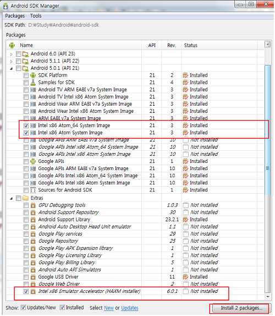Click the Android Wear Intel x86 image icon
Viewport: 275px width, 316px height.
33,111
